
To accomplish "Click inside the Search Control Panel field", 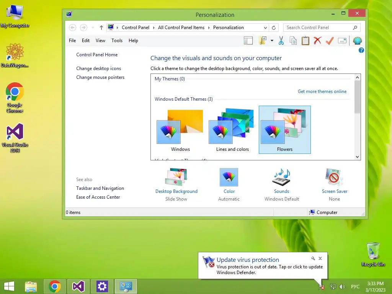I will (x=322, y=28).
